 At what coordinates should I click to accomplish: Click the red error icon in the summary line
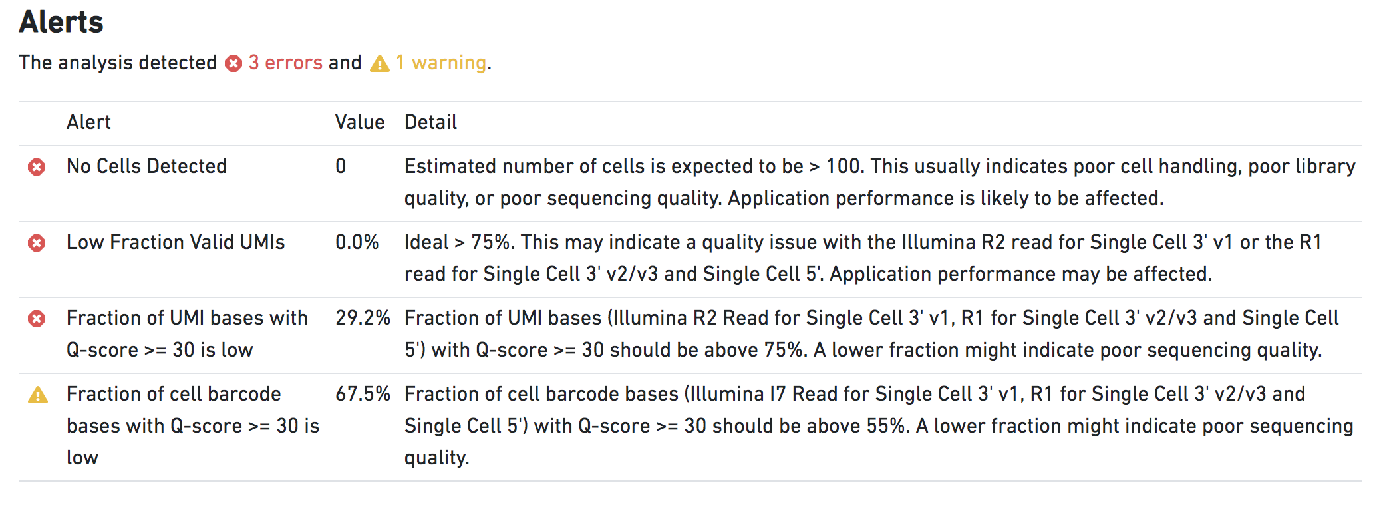(x=233, y=63)
